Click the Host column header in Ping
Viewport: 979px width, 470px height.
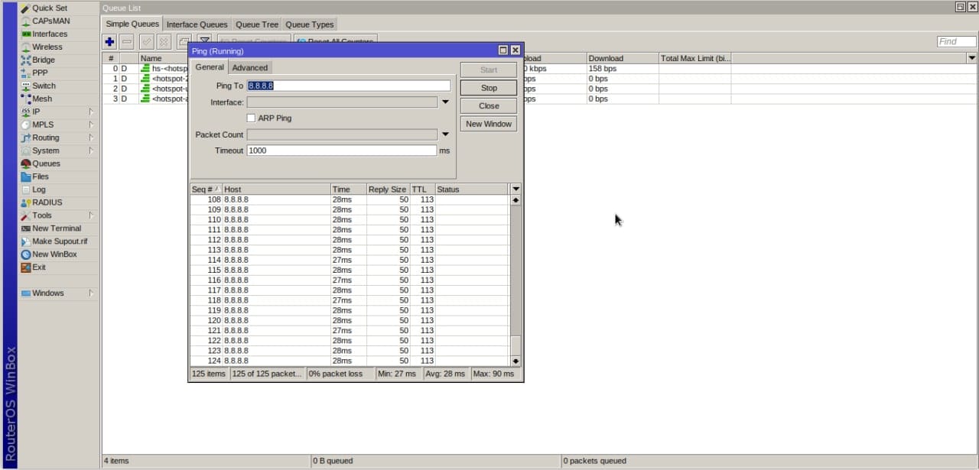[276, 190]
